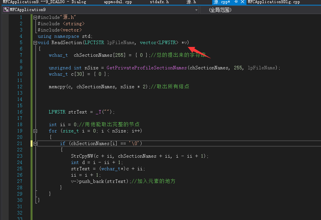The width and height of the screenshot is (321, 220).
Task: Click the (wchar_t*) cast on line 25
Action: coord(112,169)
